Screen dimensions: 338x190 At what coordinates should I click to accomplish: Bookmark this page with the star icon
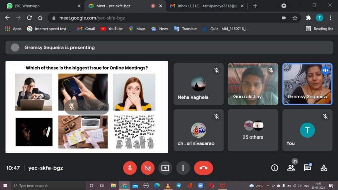coord(295,18)
